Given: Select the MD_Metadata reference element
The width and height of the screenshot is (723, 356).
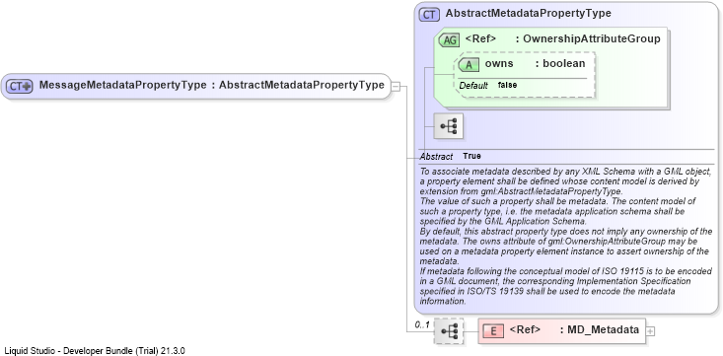Looking at the screenshot, I should 561,330.
